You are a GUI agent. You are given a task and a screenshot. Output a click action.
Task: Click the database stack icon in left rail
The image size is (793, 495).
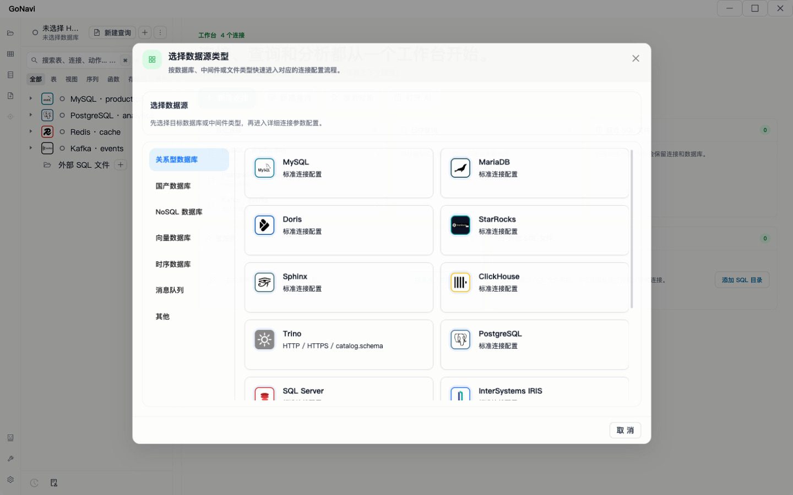pyautogui.click(x=10, y=75)
